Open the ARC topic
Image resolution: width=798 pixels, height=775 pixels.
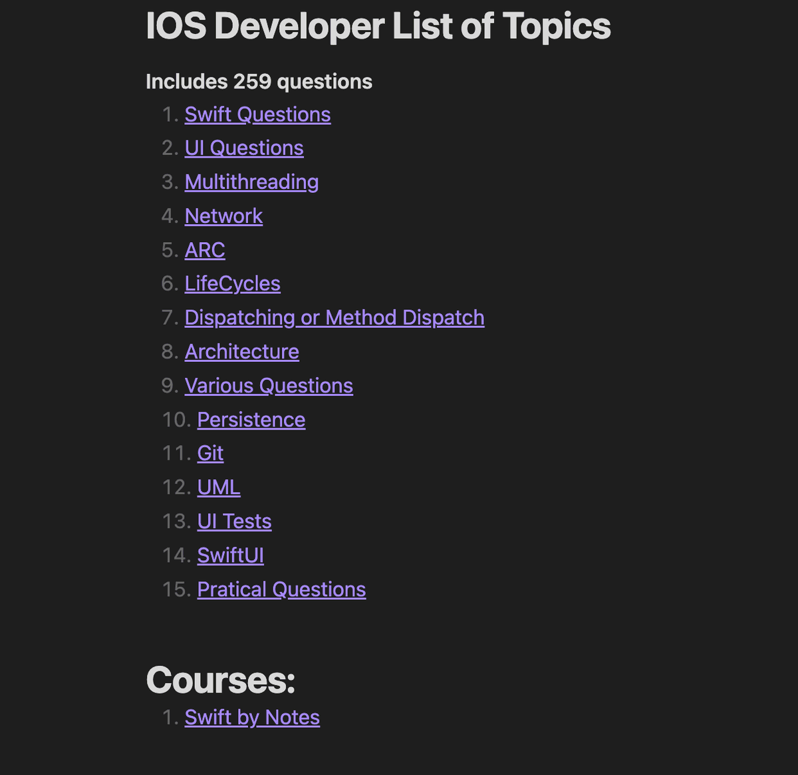[x=205, y=250]
